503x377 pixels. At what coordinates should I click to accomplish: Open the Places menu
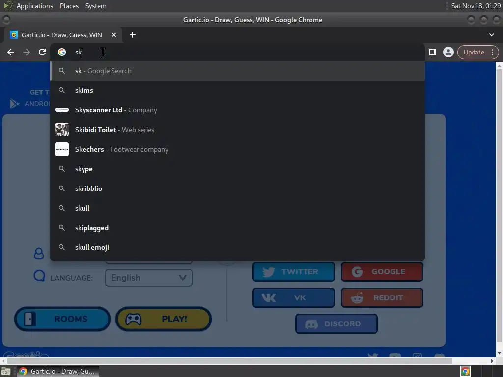pyautogui.click(x=69, y=6)
